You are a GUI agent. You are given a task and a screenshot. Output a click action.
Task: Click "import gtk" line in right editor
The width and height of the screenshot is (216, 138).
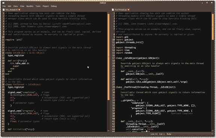coord(122,37)
